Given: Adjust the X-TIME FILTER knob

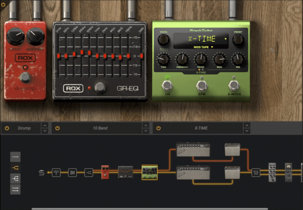Looking at the screenshot, I should 201,59.
